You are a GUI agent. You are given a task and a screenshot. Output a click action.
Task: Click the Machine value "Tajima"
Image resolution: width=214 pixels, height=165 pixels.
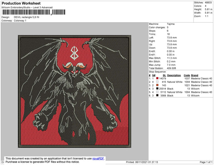170,24
